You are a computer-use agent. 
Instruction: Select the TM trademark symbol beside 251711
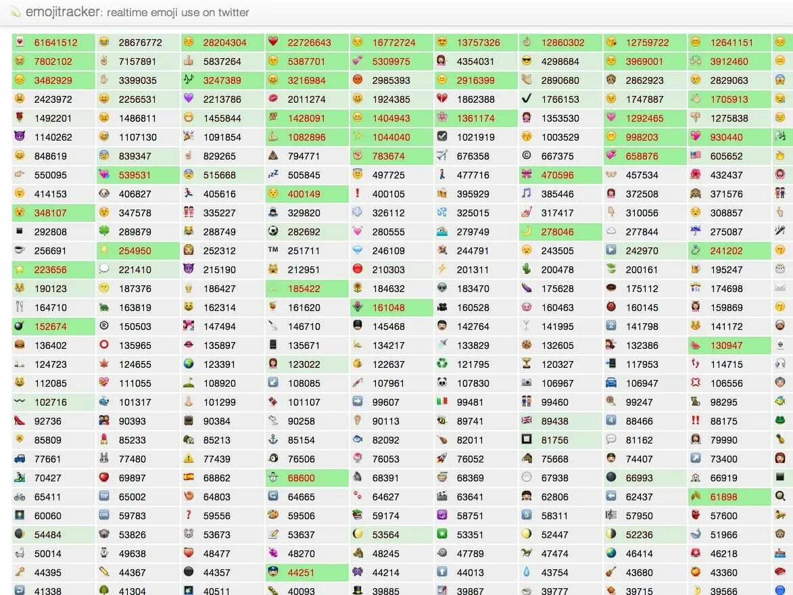pyautogui.click(x=273, y=250)
